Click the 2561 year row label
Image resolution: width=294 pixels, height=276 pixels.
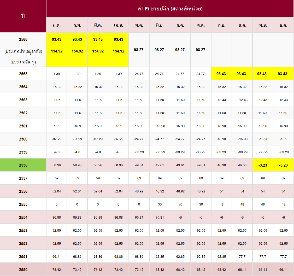point(23,126)
